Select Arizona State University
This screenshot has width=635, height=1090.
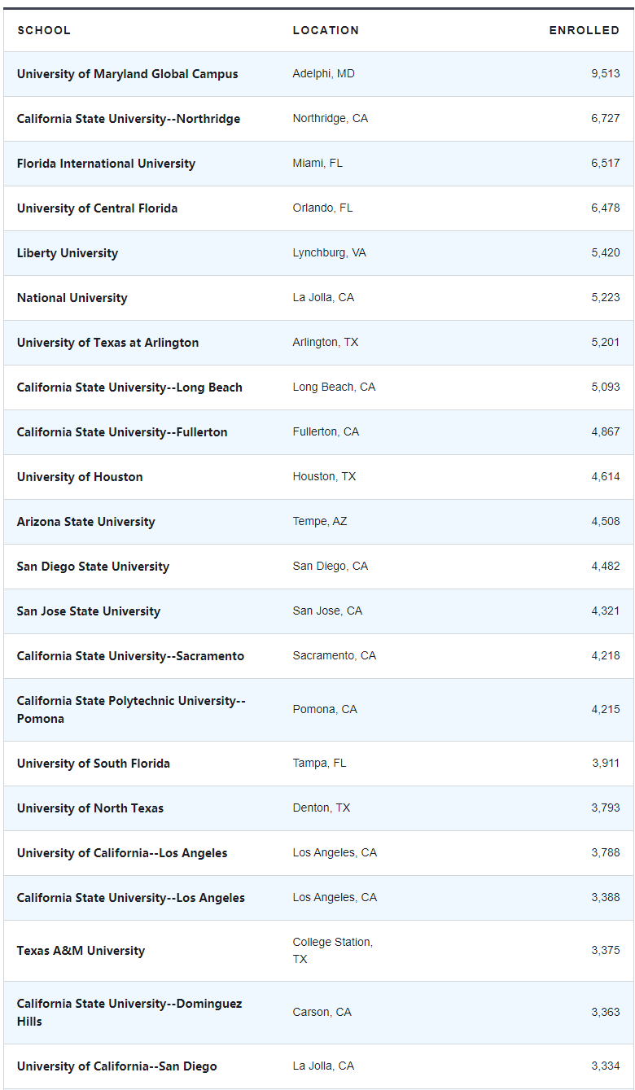click(x=85, y=522)
